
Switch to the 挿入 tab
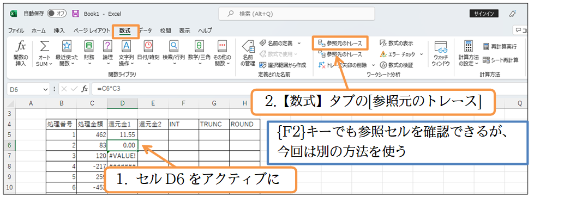click(59, 30)
